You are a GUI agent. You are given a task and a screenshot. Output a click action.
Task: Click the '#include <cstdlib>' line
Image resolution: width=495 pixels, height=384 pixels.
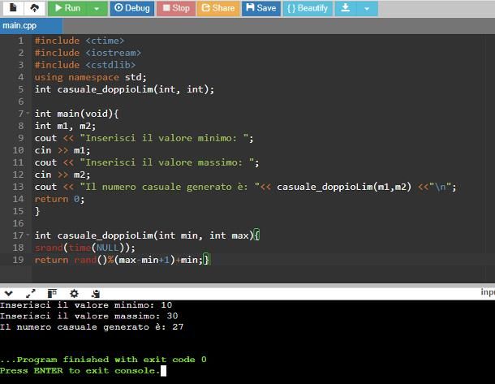pyautogui.click(x=85, y=65)
